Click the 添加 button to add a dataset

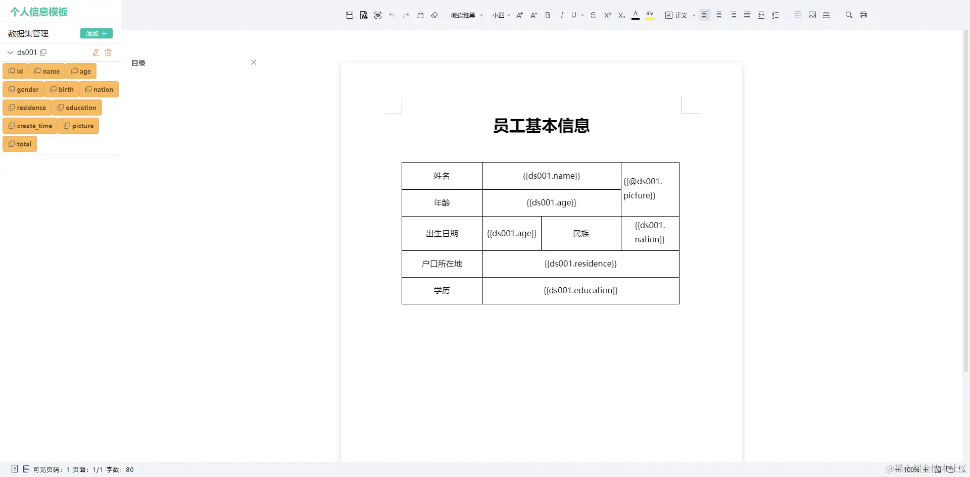pyautogui.click(x=96, y=33)
